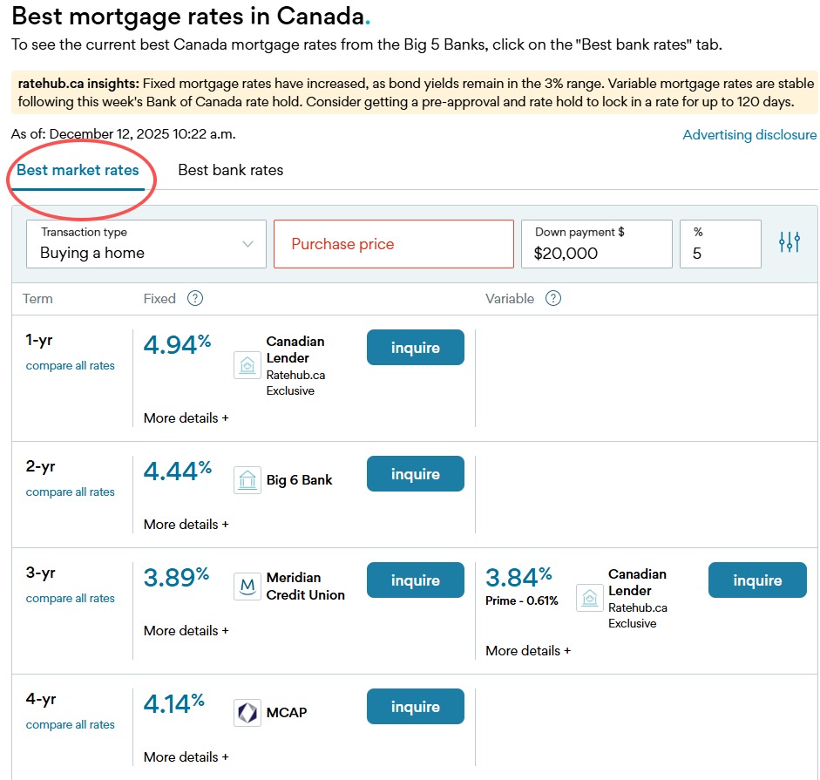
Task: Switch to the Best bank rates tab
Action: coord(230,170)
